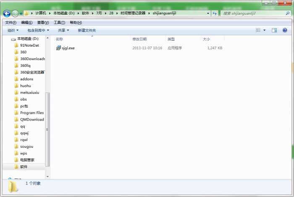This screenshot has width=294, height=197.
Task: Toggle the preview pane button
Action: [274, 30]
